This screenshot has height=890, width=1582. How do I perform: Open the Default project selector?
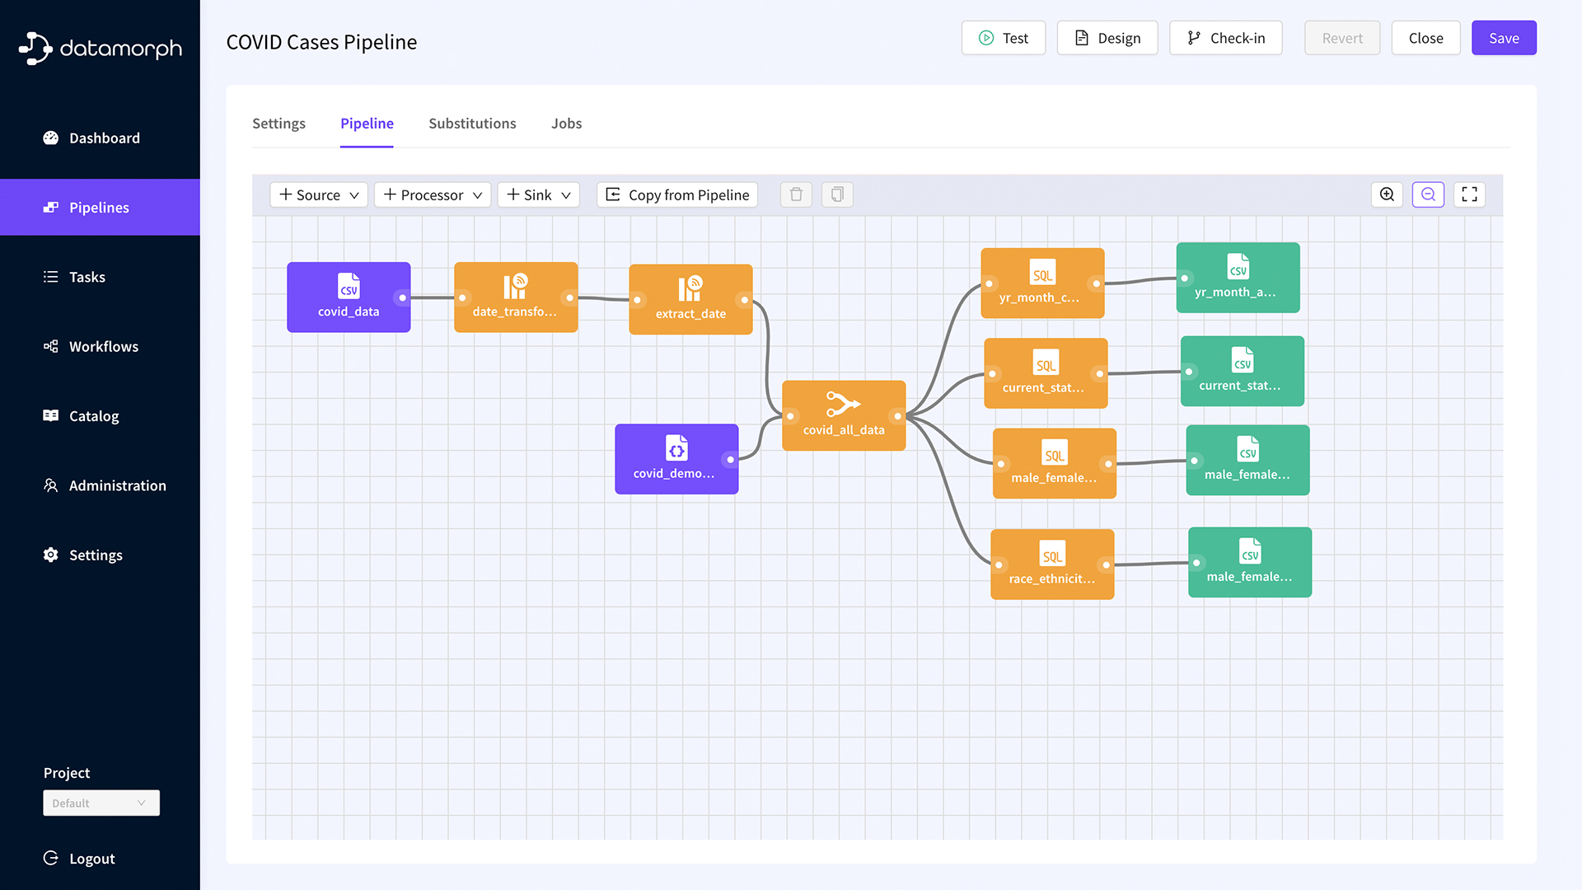click(101, 803)
